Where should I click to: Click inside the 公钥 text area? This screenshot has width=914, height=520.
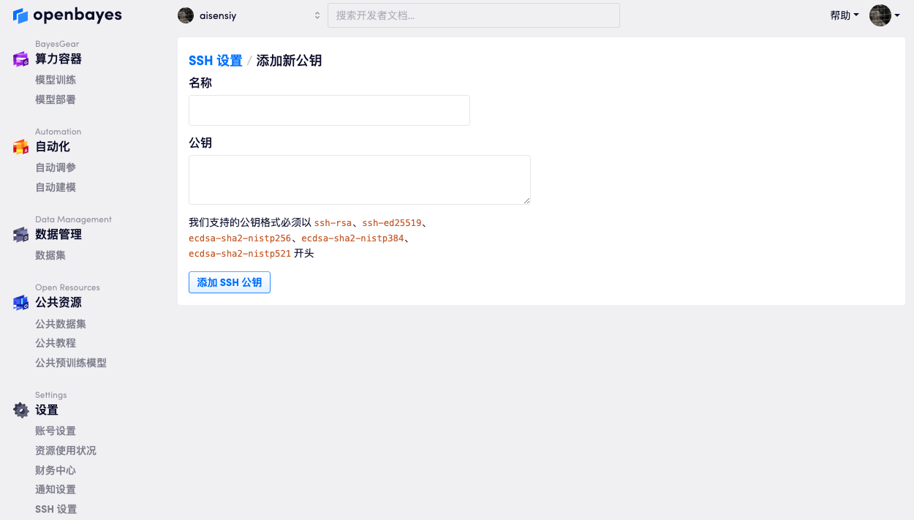(x=359, y=180)
